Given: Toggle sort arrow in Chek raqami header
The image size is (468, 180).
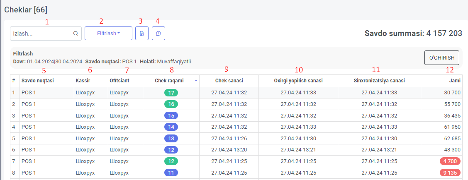Looking at the screenshot, I should [196, 80].
